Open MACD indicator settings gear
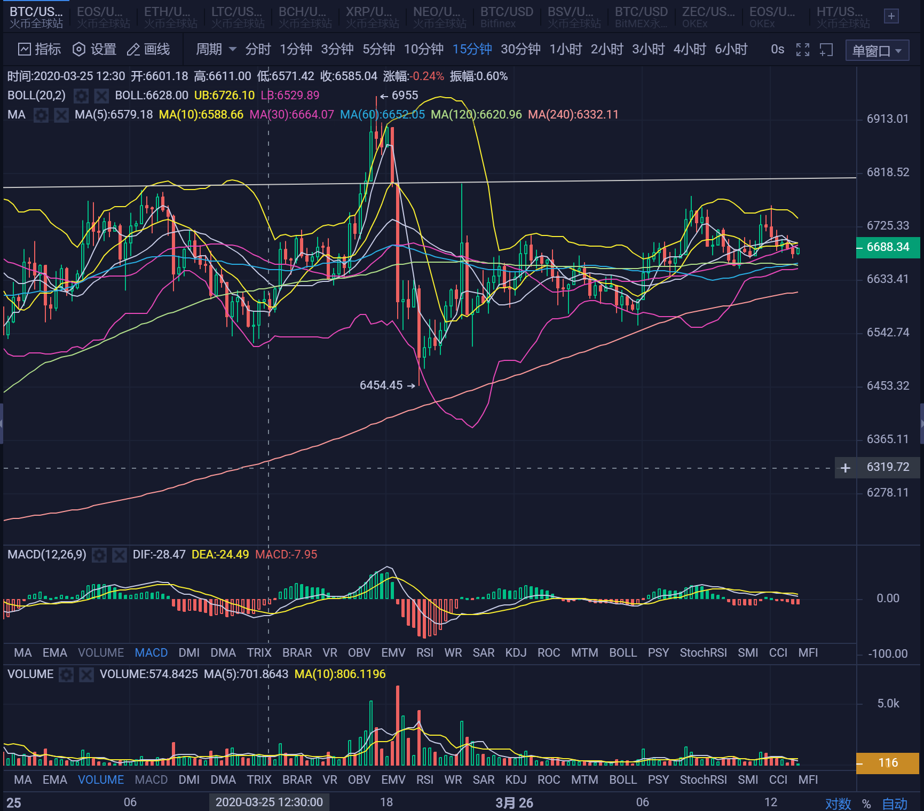 pyautogui.click(x=99, y=555)
